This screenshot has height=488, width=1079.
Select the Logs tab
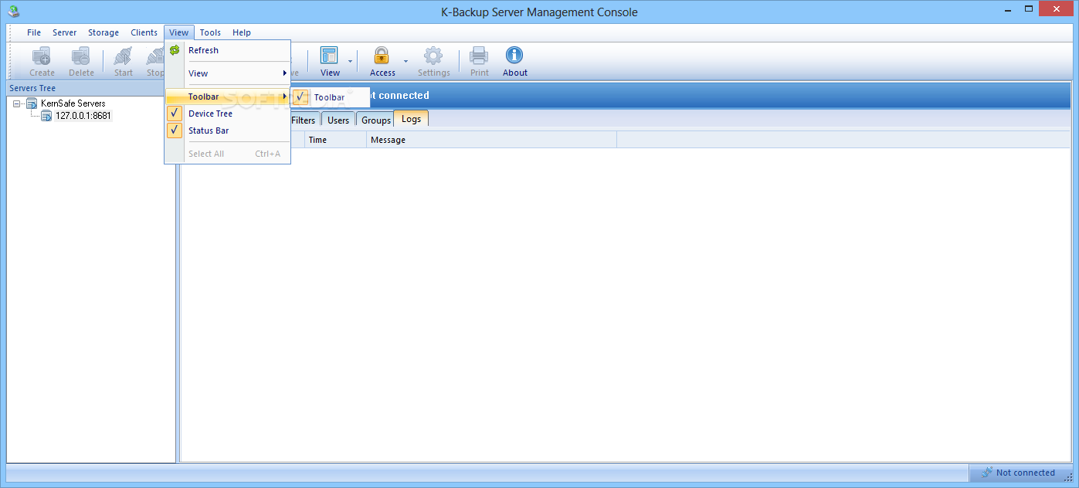point(411,119)
